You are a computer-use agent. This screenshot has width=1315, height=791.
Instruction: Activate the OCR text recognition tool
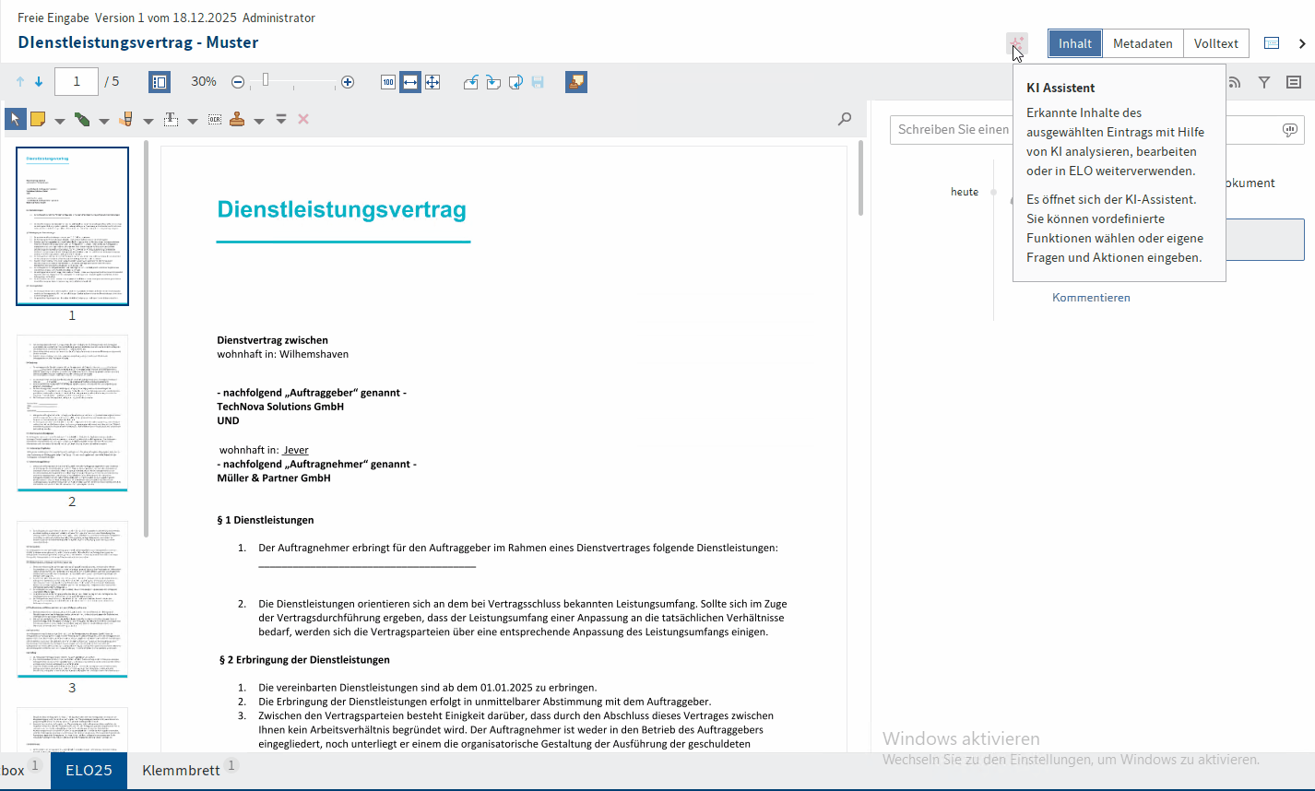(x=215, y=120)
